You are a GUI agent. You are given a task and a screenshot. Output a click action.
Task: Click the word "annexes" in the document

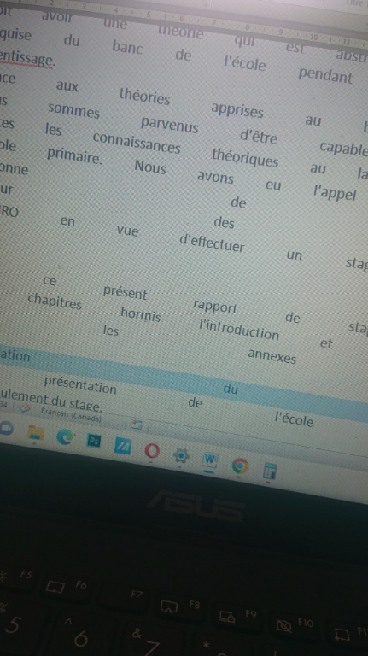(272, 356)
